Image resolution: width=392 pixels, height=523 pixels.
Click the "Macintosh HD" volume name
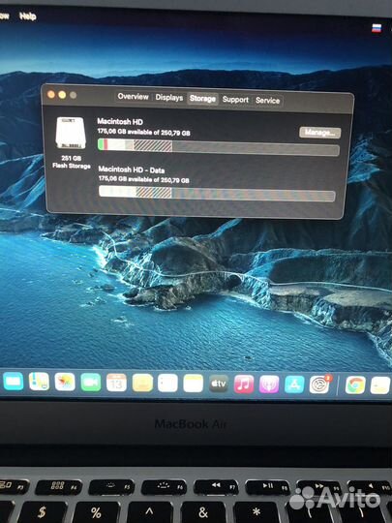click(x=120, y=122)
